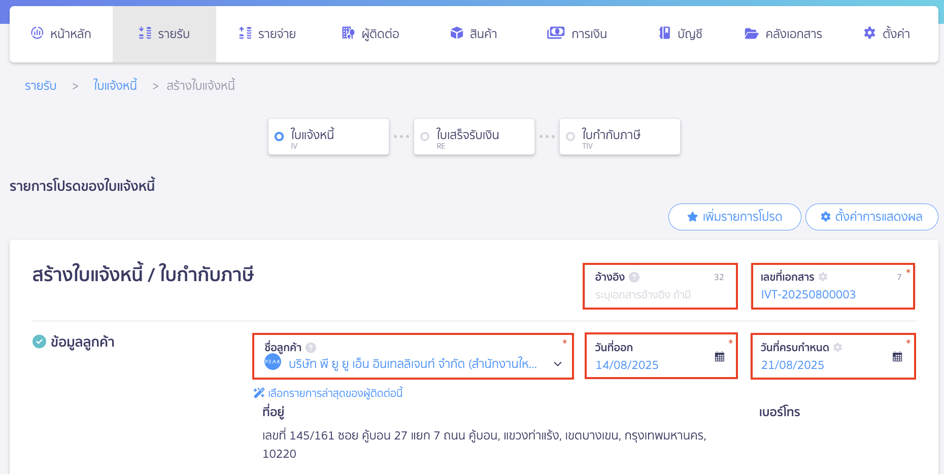Open the document number settings gear icon

click(823, 277)
